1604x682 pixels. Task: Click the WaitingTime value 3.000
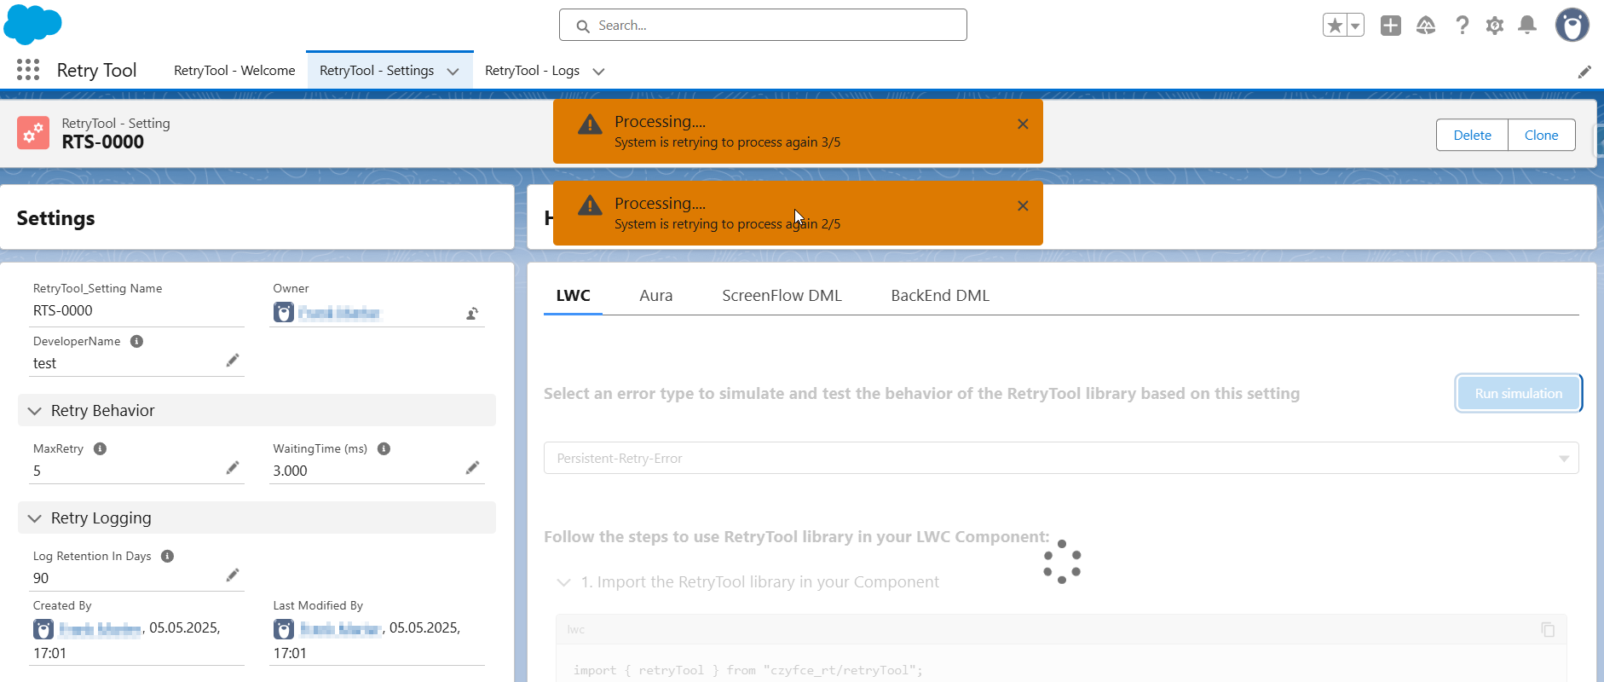290,471
